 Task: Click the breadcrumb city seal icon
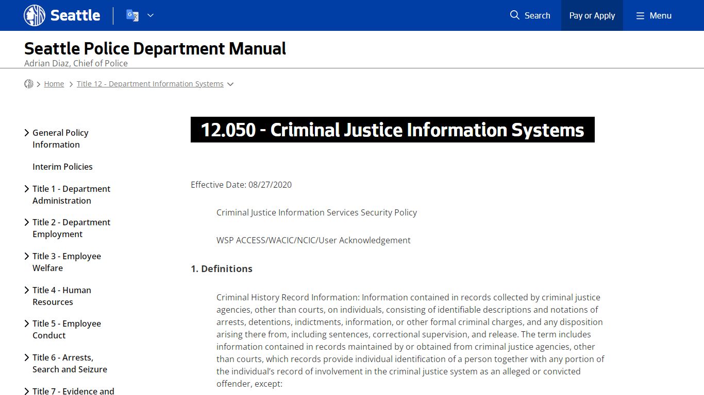click(x=29, y=84)
